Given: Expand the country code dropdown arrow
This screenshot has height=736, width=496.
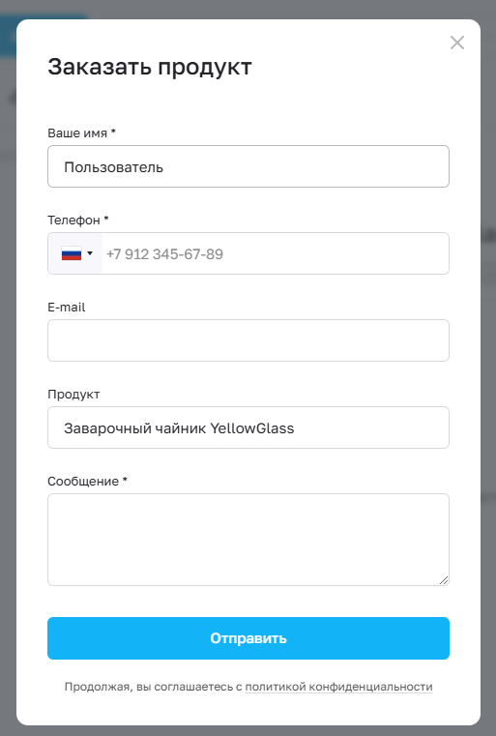Looking at the screenshot, I should point(90,253).
